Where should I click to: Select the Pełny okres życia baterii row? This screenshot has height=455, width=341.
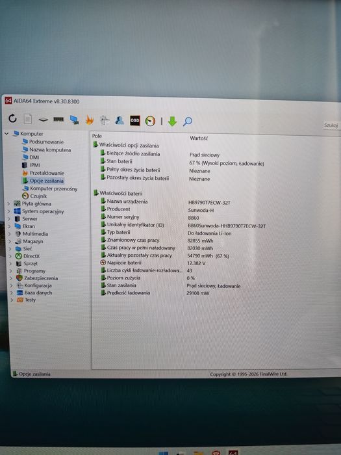point(155,170)
